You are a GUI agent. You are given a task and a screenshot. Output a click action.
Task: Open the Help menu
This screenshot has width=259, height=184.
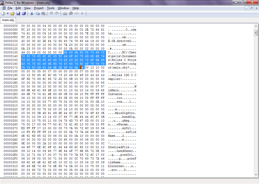76,8
